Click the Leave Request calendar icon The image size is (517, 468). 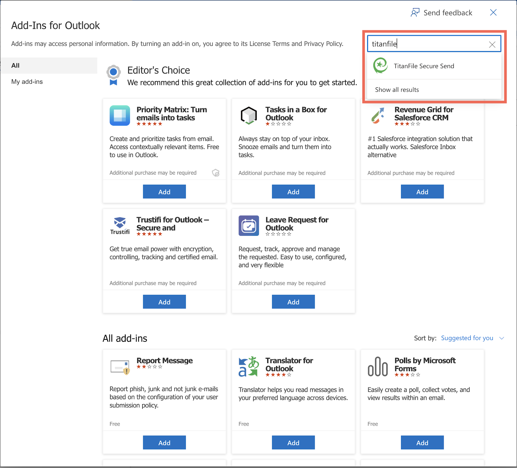[x=248, y=225]
